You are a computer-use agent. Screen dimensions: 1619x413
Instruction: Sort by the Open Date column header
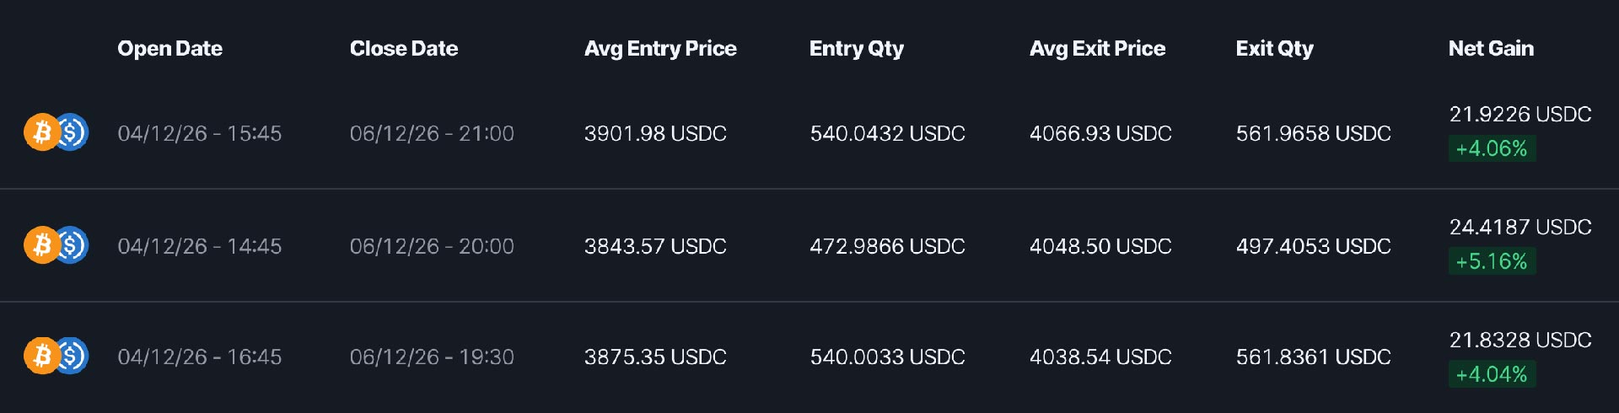[169, 49]
